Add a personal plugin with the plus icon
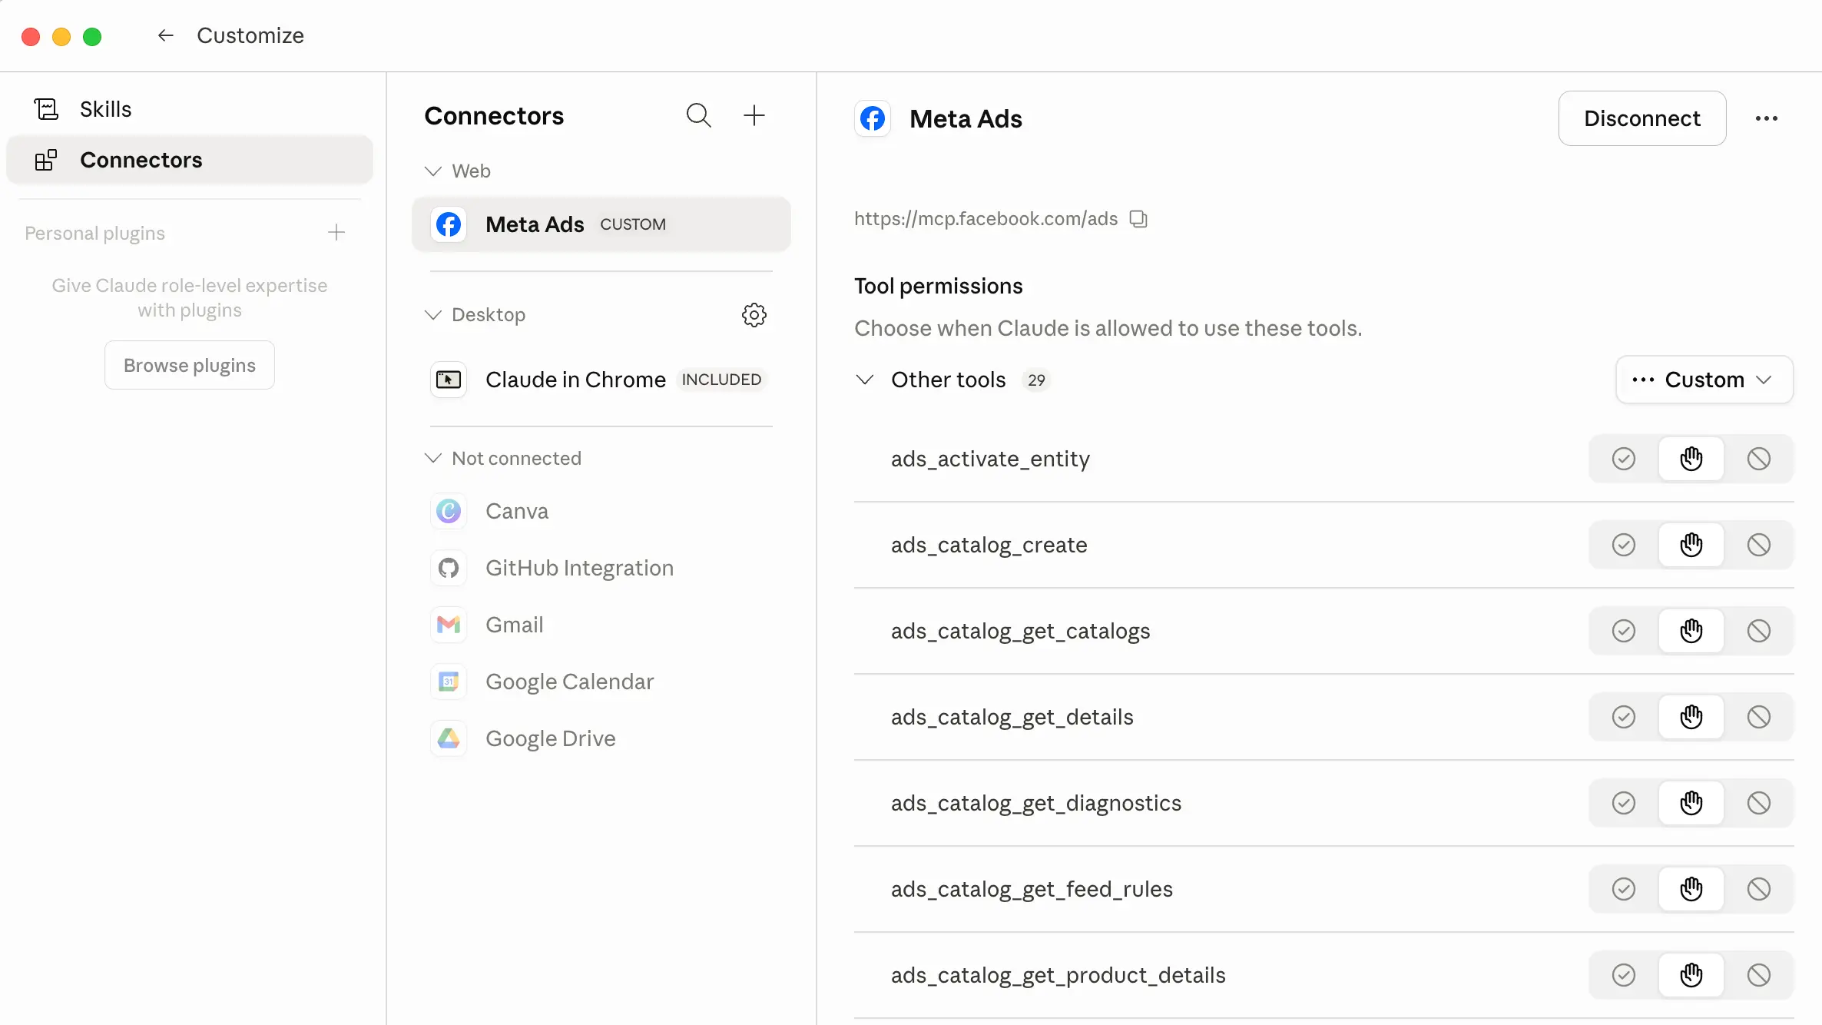Viewport: 1822px width, 1025px height. (x=336, y=233)
